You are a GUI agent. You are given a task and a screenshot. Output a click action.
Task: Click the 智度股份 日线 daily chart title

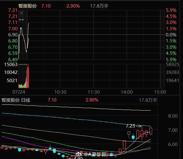coord(16,100)
